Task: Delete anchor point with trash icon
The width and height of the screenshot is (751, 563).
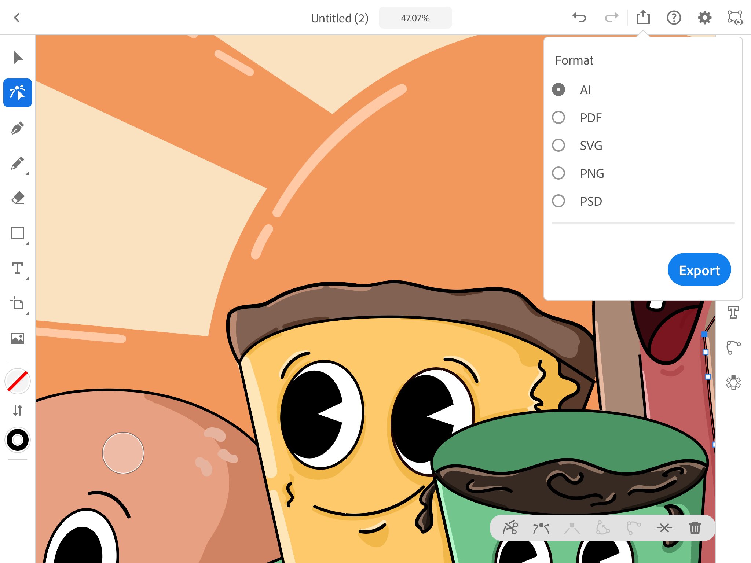Action: click(695, 528)
